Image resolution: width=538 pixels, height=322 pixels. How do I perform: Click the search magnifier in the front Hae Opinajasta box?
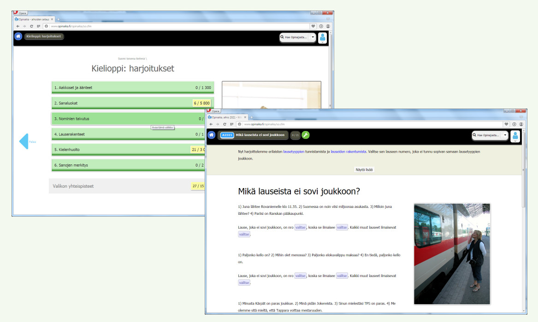474,135
